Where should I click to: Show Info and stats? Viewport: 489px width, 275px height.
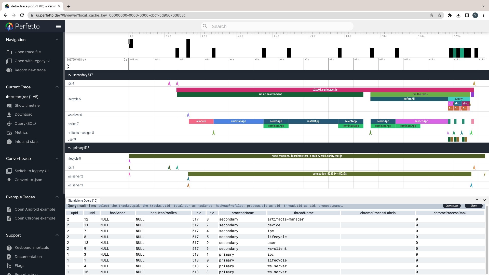(26, 142)
